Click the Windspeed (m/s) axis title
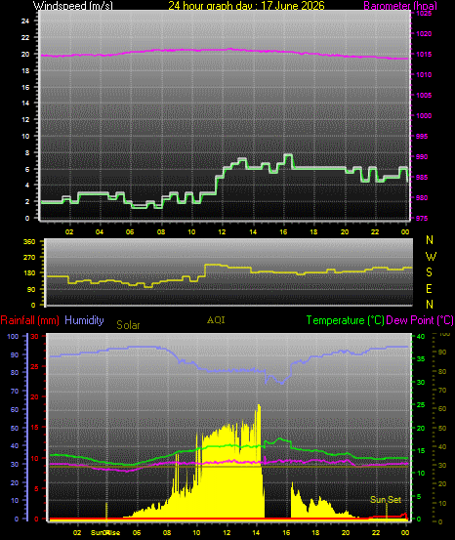This screenshot has height=540, width=455. (72, 6)
